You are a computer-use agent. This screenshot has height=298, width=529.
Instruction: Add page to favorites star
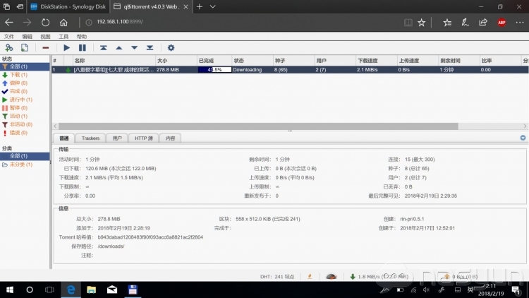coord(421,23)
